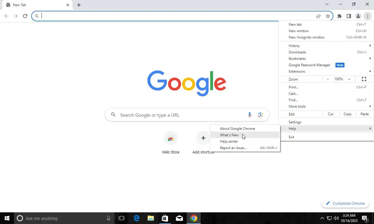Image resolution: width=374 pixels, height=224 pixels.
Task: Select New tab in Chrome menu
Action: [x=326, y=24]
